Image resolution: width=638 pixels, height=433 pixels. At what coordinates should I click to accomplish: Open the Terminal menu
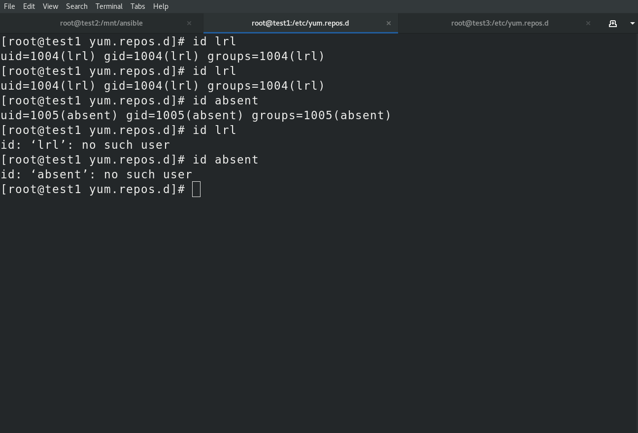109,6
